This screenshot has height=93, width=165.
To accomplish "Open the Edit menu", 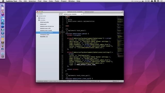I will click(25, 1).
